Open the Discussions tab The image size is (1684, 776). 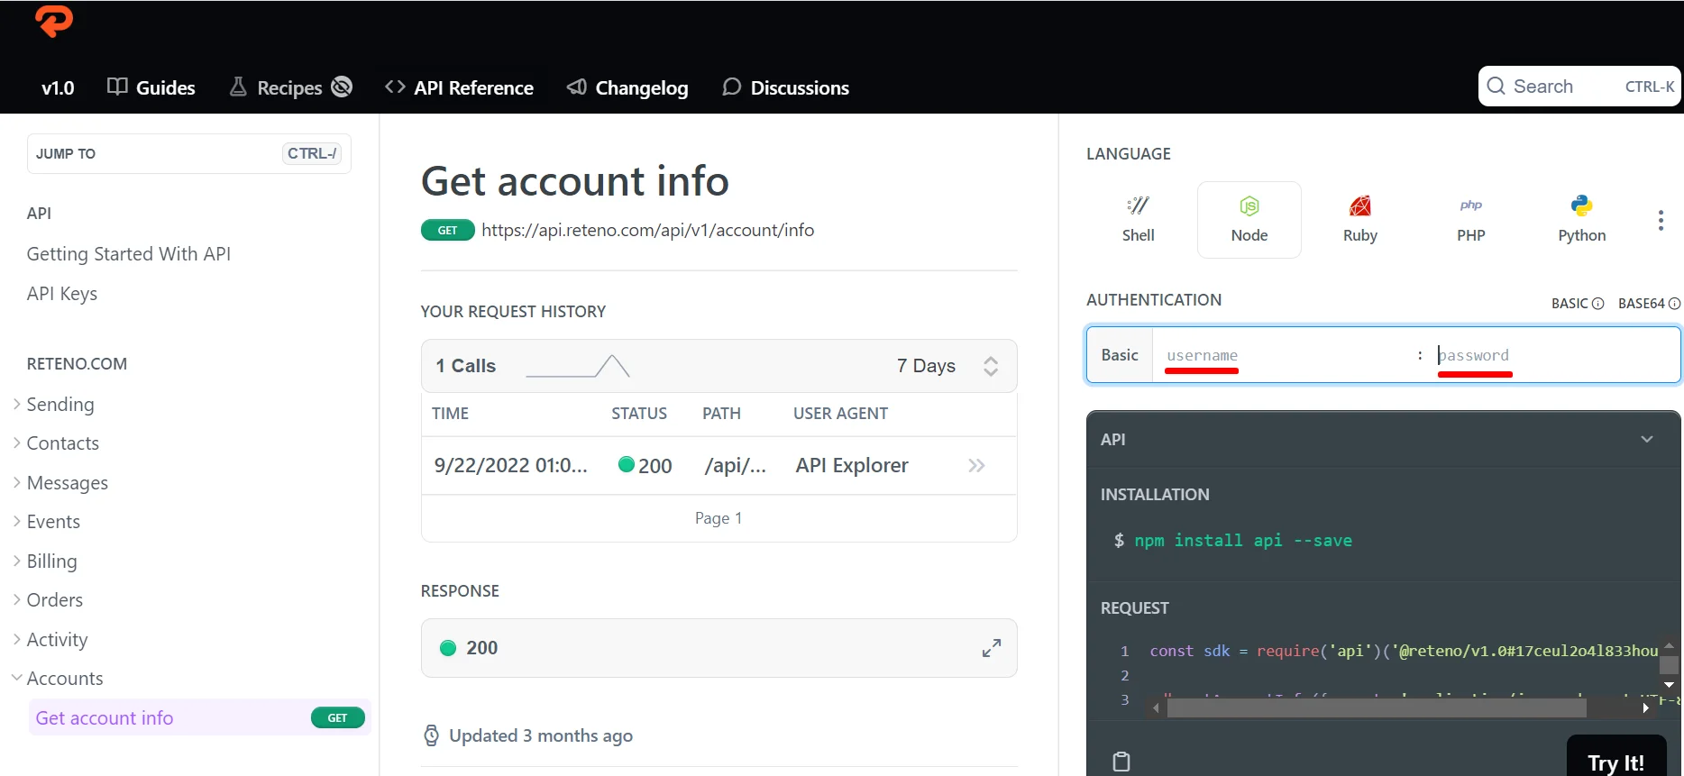[786, 87]
